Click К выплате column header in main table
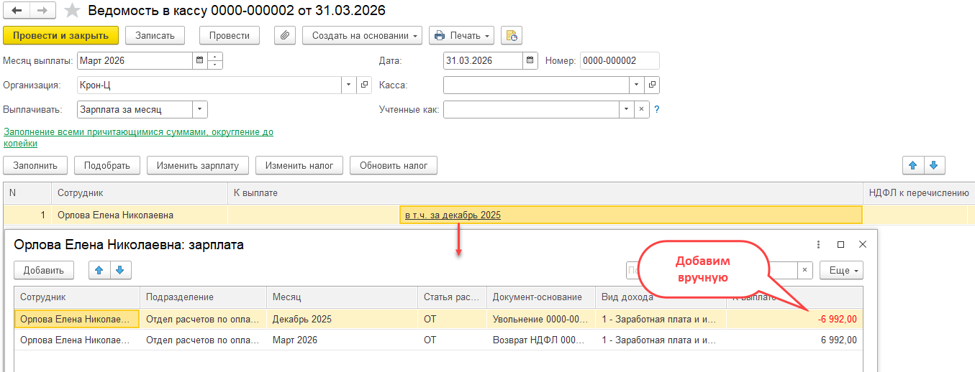 click(545, 193)
